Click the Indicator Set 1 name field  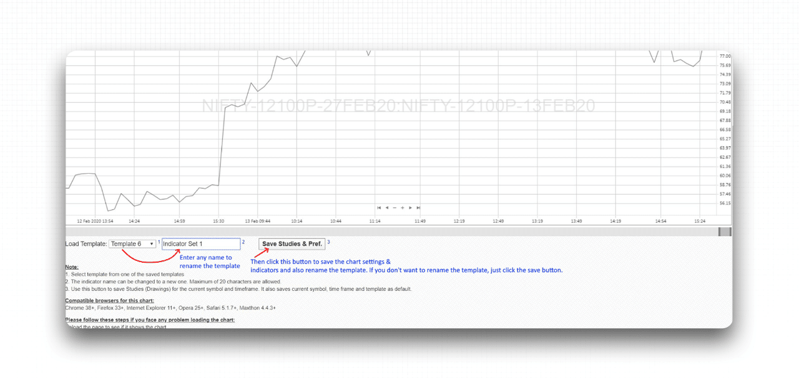coord(200,244)
